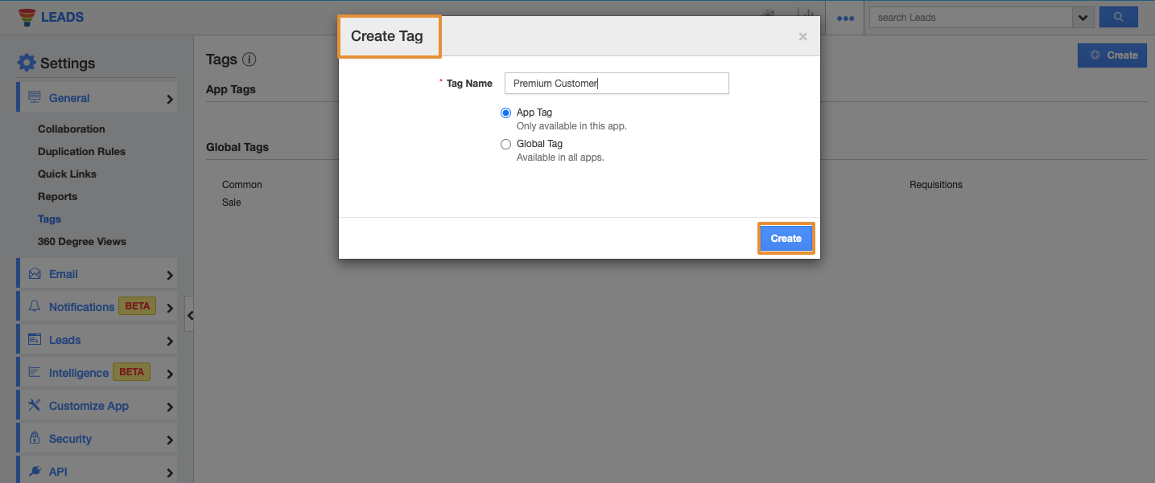Image resolution: width=1155 pixels, height=483 pixels.
Task: Close the Create Tag dialog
Action: (x=802, y=37)
